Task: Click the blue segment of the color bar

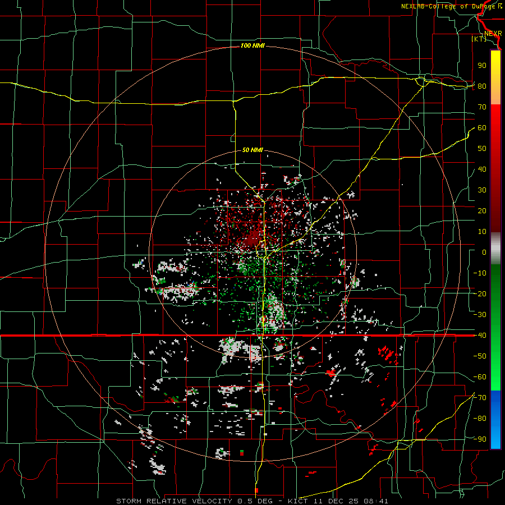Action: pyautogui.click(x=495, y=419)
